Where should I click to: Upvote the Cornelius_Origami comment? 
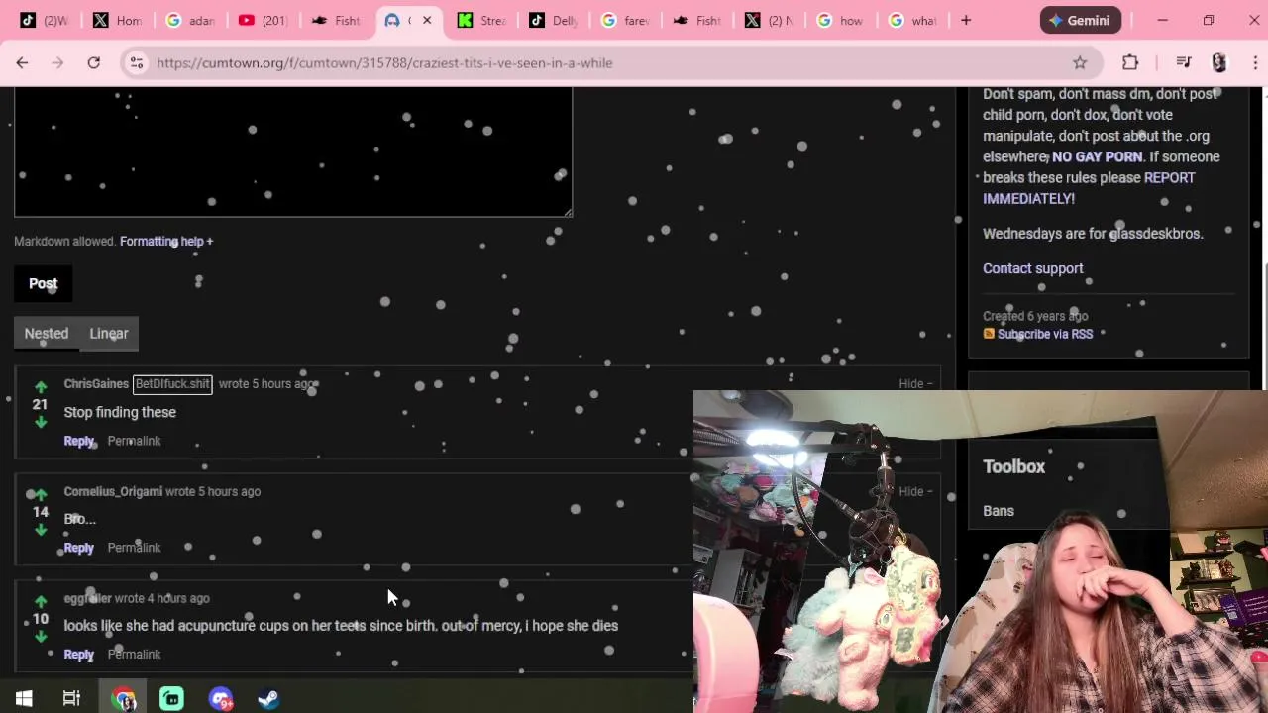41,494
